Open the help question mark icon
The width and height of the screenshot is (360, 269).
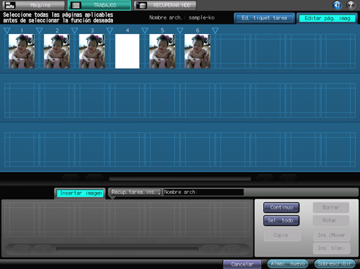[x=351, y=5]
